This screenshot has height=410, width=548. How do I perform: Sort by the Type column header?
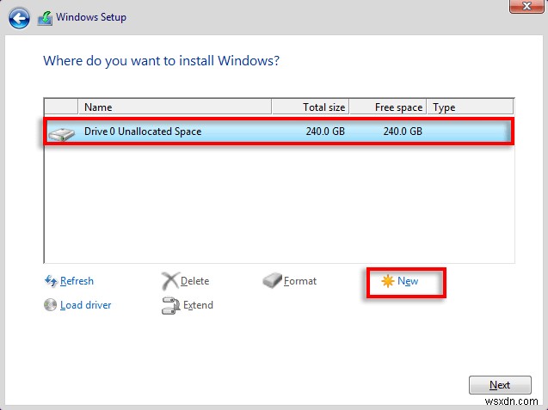click(470, 107)
